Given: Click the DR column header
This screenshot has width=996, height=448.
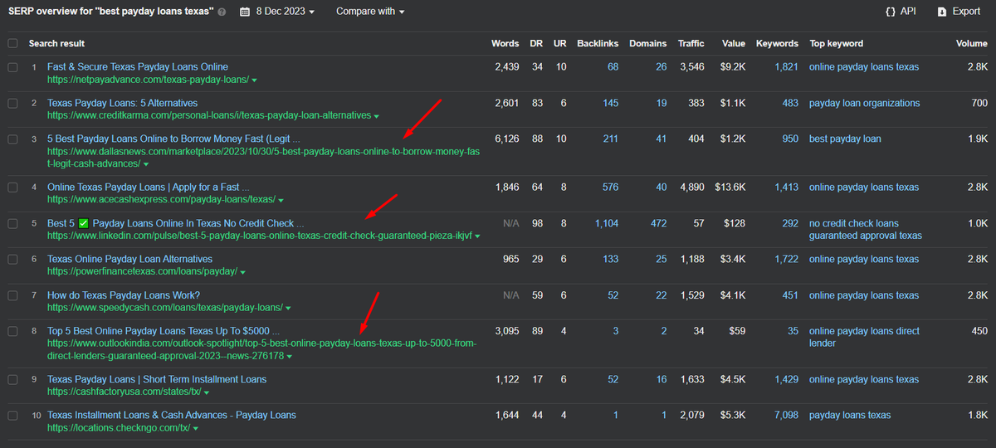Looking at the screenshot, I should coord(535,43).
